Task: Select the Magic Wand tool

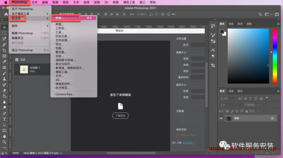Action: (x=4, y=45)
